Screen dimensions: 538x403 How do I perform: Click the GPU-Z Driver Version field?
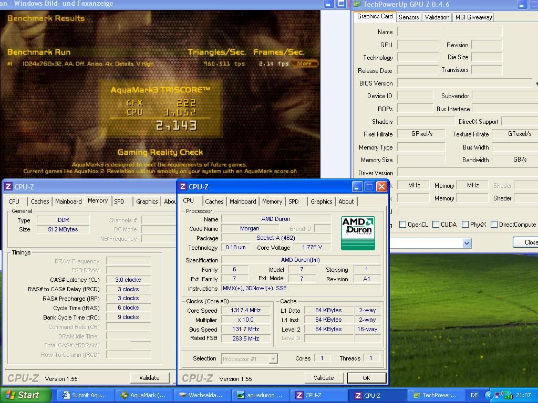pyautogui.click(x=468, y=173)
